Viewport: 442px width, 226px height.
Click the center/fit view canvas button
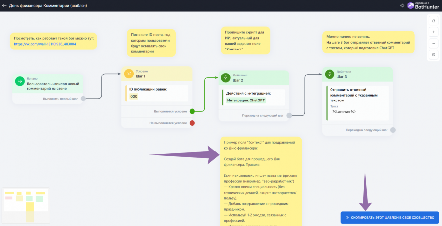coord(433,54)
